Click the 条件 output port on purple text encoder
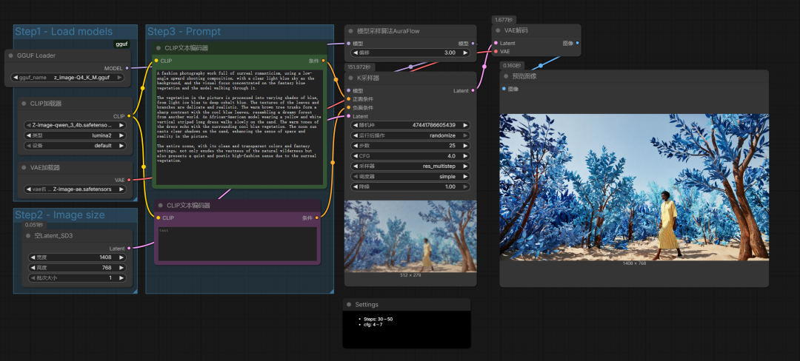Screen dimensions: 800x361 click(317, 218)
